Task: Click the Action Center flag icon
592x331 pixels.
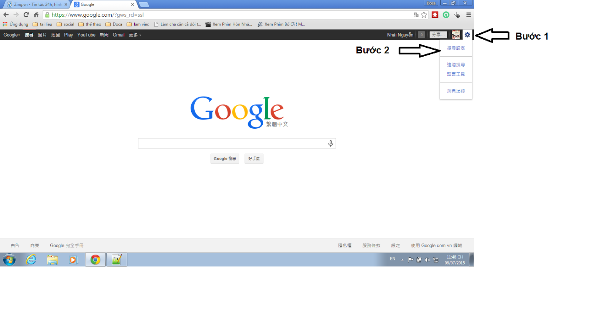Action: point(411,260)
